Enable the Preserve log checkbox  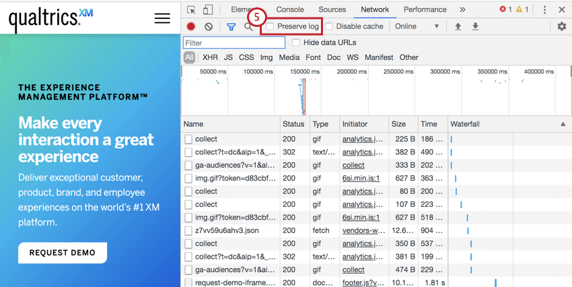click(x=270, y=27)
